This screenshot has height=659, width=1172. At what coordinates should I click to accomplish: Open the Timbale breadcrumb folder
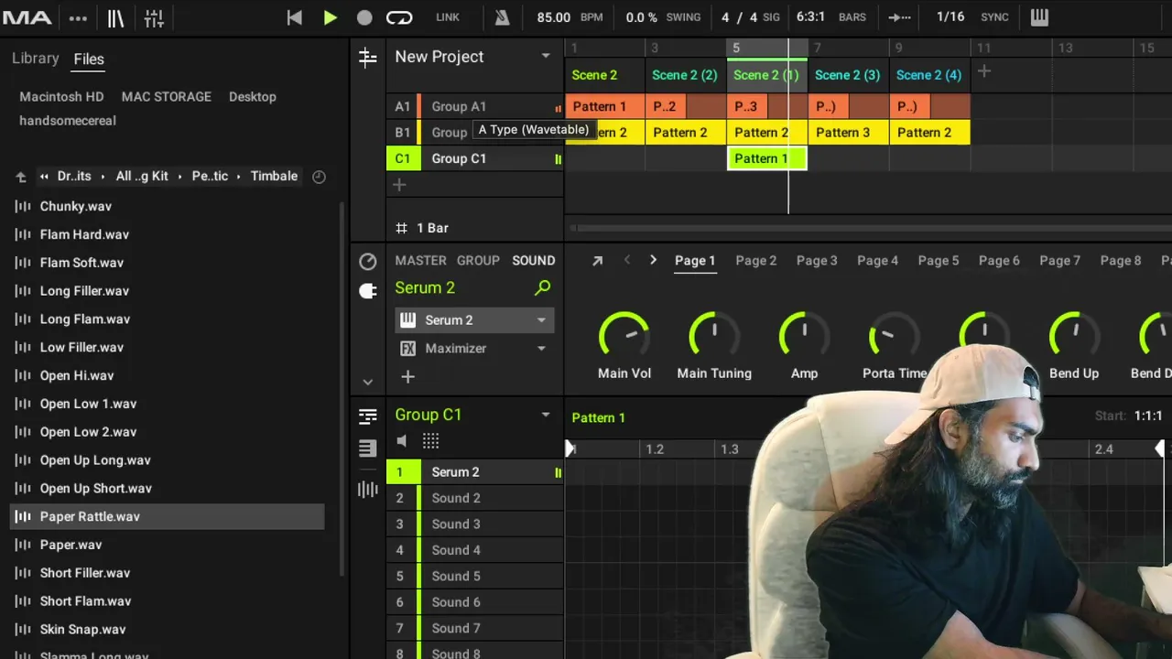coord(274,176)
